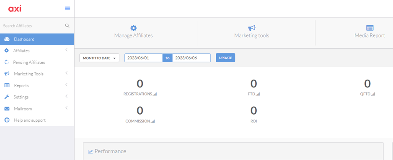Screen dimensions: 393x160
Task: Click the Commission chart bars icon
Action: pos(153,121)
